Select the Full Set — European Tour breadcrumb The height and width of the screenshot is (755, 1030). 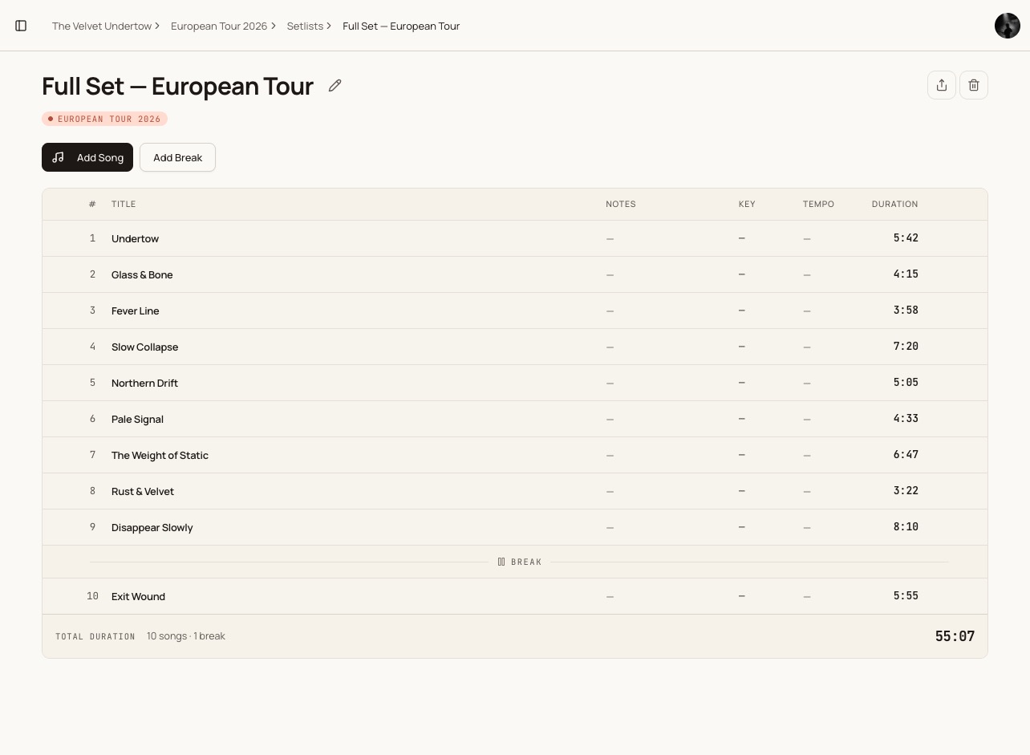(x=401, y=26)
